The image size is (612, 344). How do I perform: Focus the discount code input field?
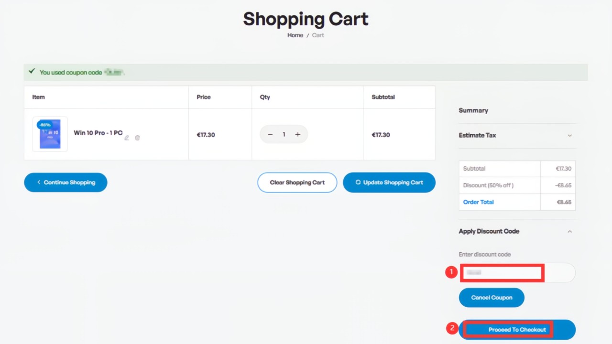click(517, 272)
